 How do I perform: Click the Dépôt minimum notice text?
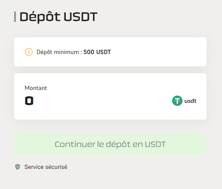coord(73,52)
